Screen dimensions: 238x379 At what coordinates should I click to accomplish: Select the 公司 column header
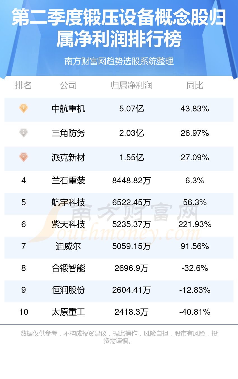68,85
